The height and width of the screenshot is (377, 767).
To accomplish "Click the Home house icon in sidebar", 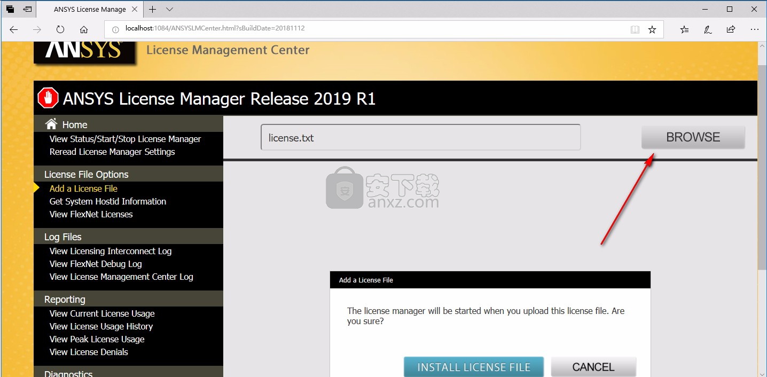I will click(x=51, y=124).
